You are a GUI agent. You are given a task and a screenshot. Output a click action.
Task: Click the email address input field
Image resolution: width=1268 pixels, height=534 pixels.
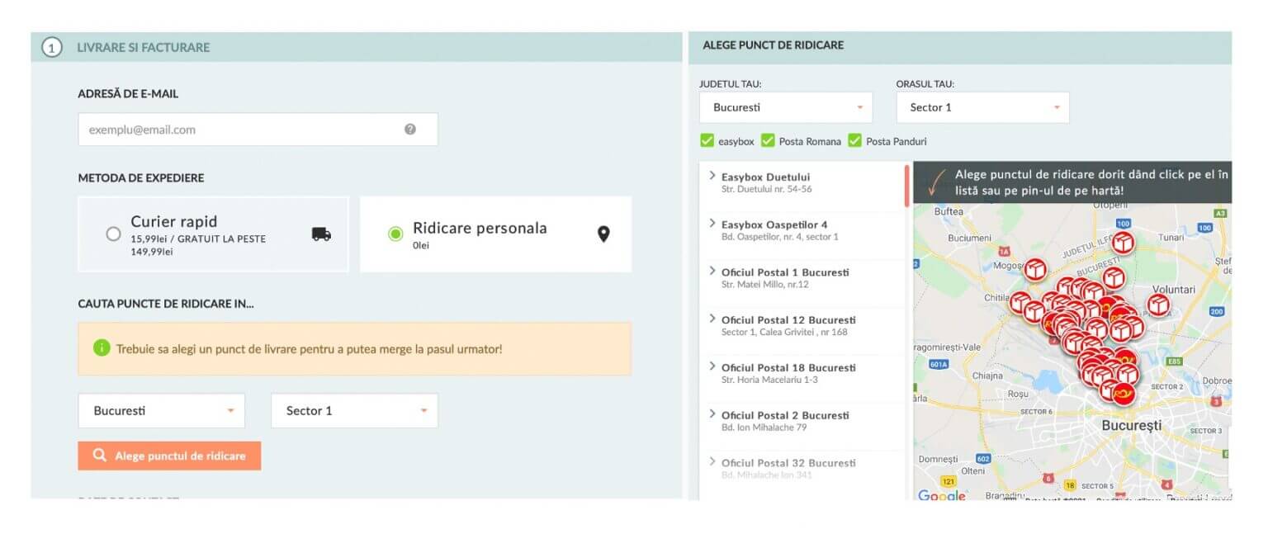[239, 130]
